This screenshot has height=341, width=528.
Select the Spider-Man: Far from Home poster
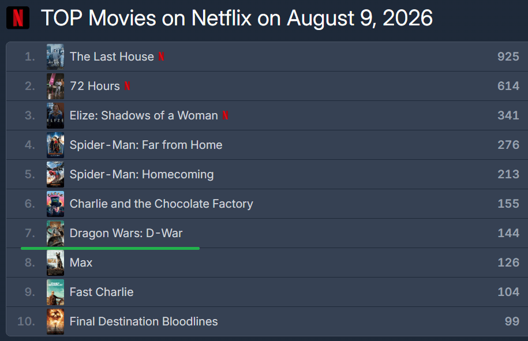pos(55,145)
